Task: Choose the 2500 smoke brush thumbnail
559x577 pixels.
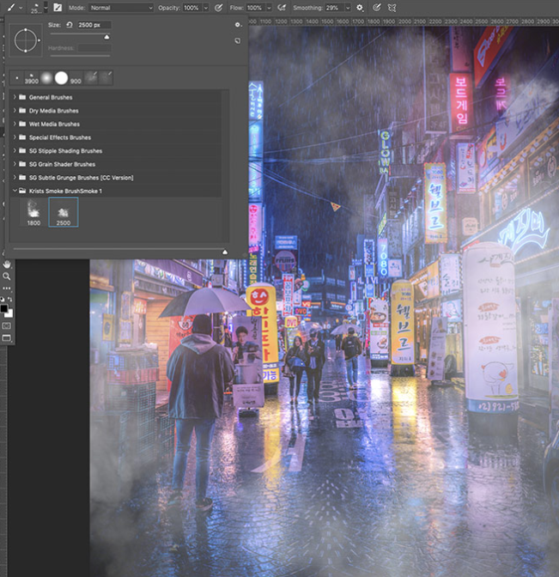Action: click(64, 212)
